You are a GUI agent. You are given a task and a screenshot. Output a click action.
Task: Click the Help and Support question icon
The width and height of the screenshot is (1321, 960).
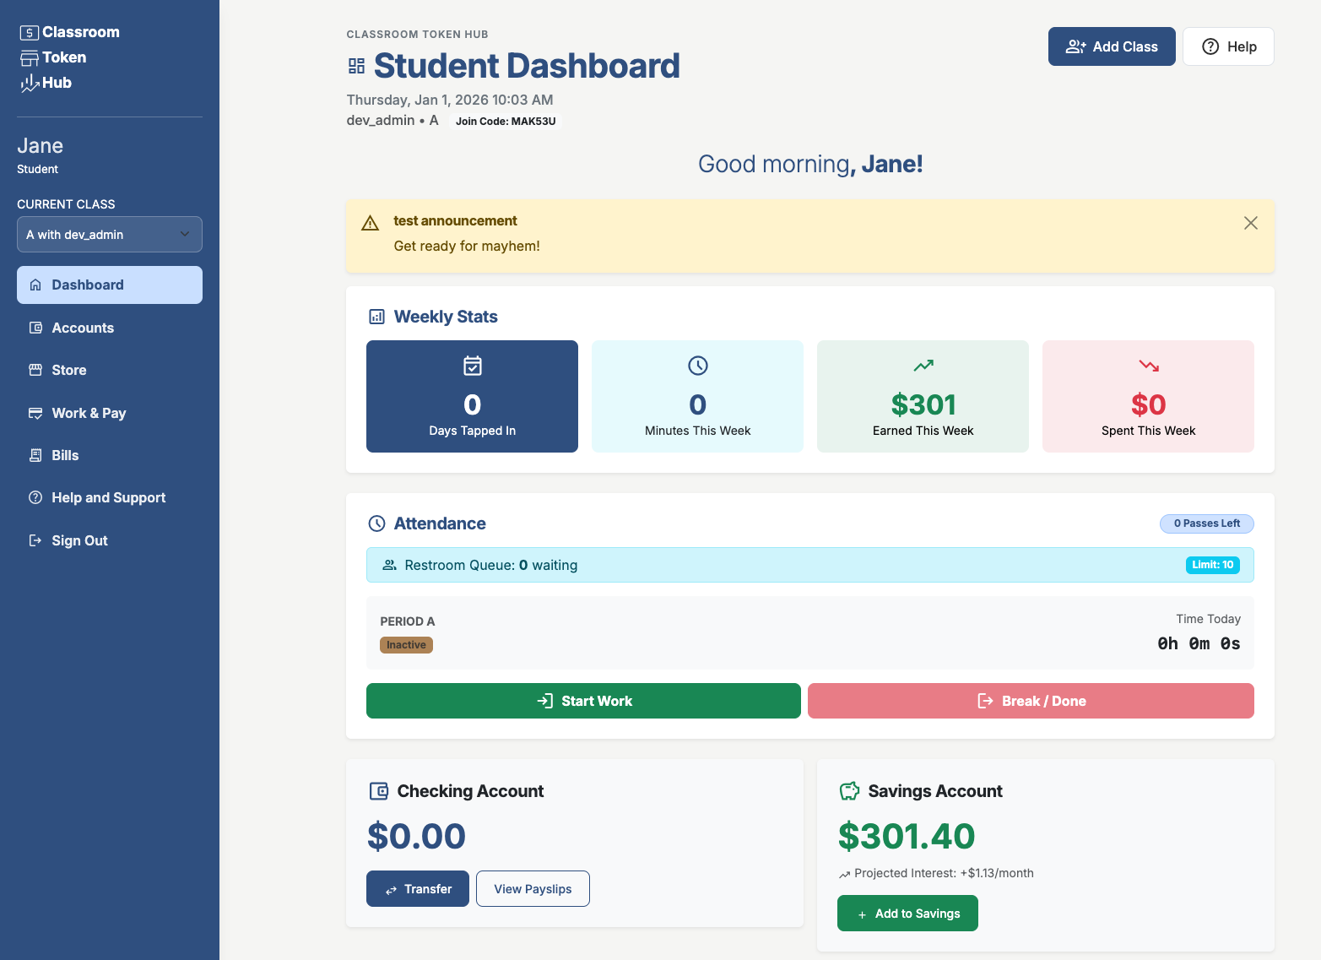(x=35, y=497)
